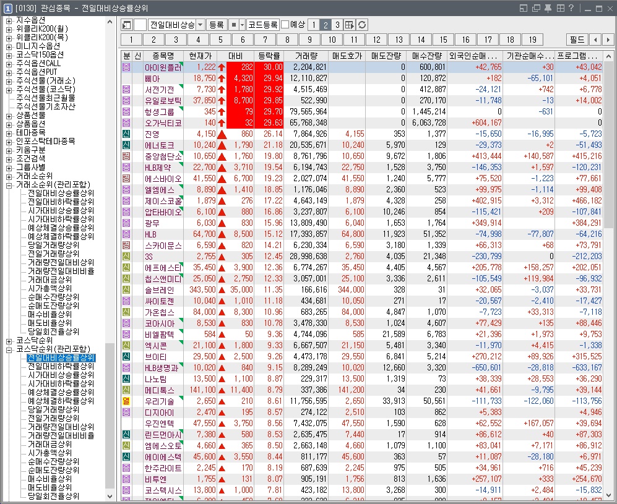The width and height of the screenshot is (617, 504).
Task: Open the help question mark icon
Action: (x=571, y=8)
